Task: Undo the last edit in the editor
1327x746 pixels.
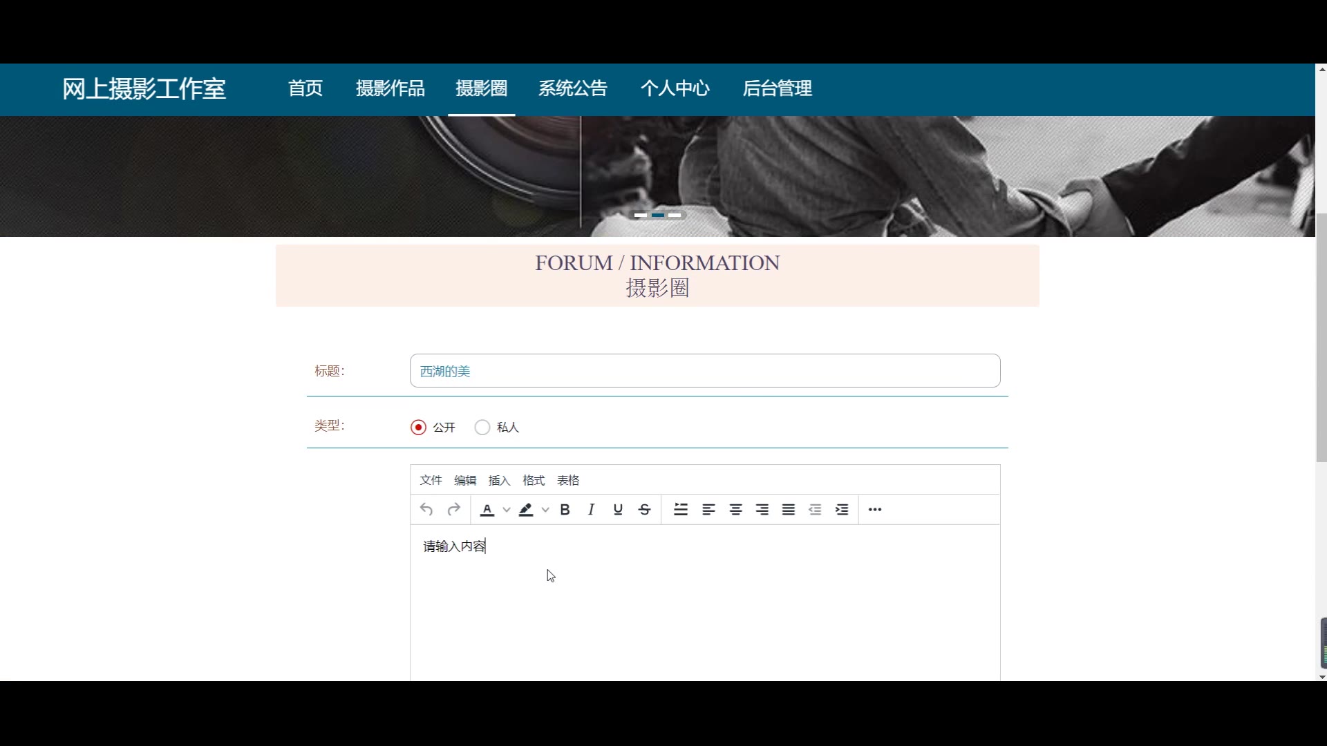Action: tap(426, 510)
